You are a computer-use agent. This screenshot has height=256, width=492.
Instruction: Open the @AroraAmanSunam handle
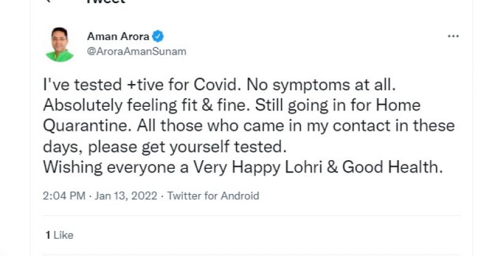click(x=137, y=52)
